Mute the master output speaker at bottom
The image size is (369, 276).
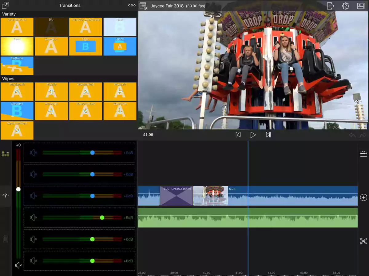tap(18, 265)
